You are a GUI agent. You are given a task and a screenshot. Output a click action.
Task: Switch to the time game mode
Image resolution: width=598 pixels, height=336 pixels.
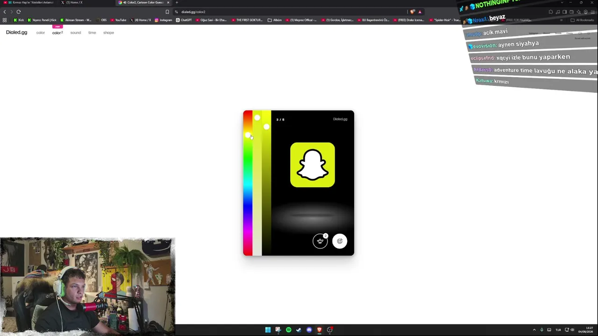[x=92, y=33]
